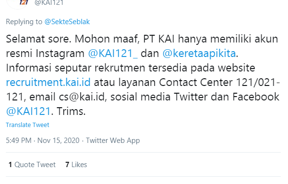The height and width of the screenshot is (184, 288).
Task: Visit the recruitment.kai.id link
Action: click(48, 82)
